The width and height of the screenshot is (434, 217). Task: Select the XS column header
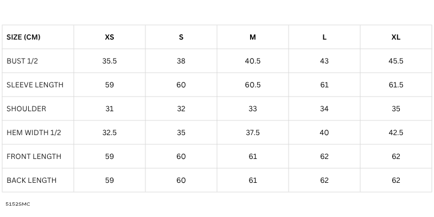tap(110, 37)
